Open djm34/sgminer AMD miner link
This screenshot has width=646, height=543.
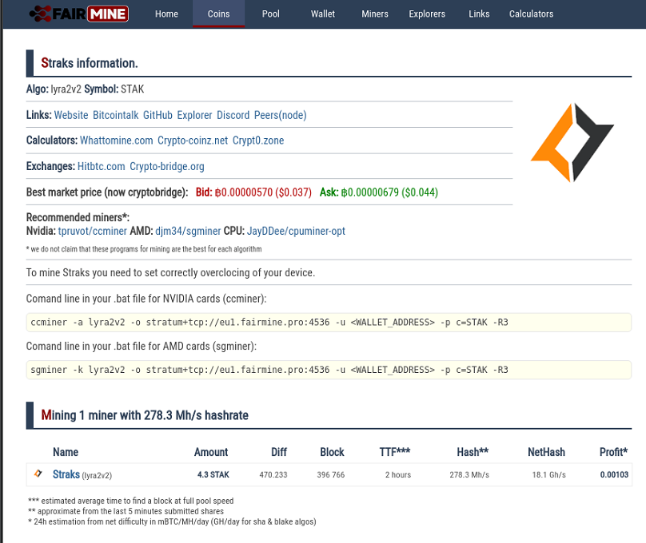pos(188,232)
